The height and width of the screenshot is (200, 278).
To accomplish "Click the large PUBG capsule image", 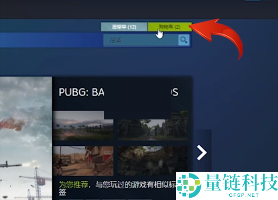I will 25,138.
